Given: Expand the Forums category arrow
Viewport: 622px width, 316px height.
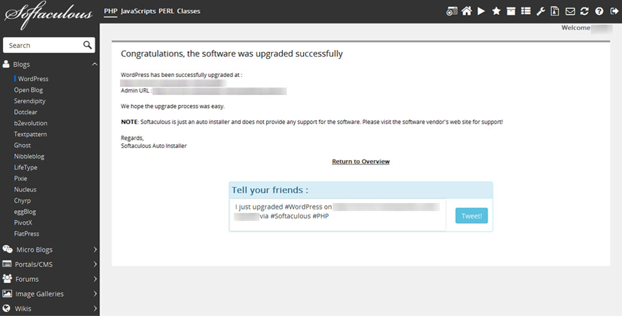Looking at the screenshot, I should coord(95,279).
